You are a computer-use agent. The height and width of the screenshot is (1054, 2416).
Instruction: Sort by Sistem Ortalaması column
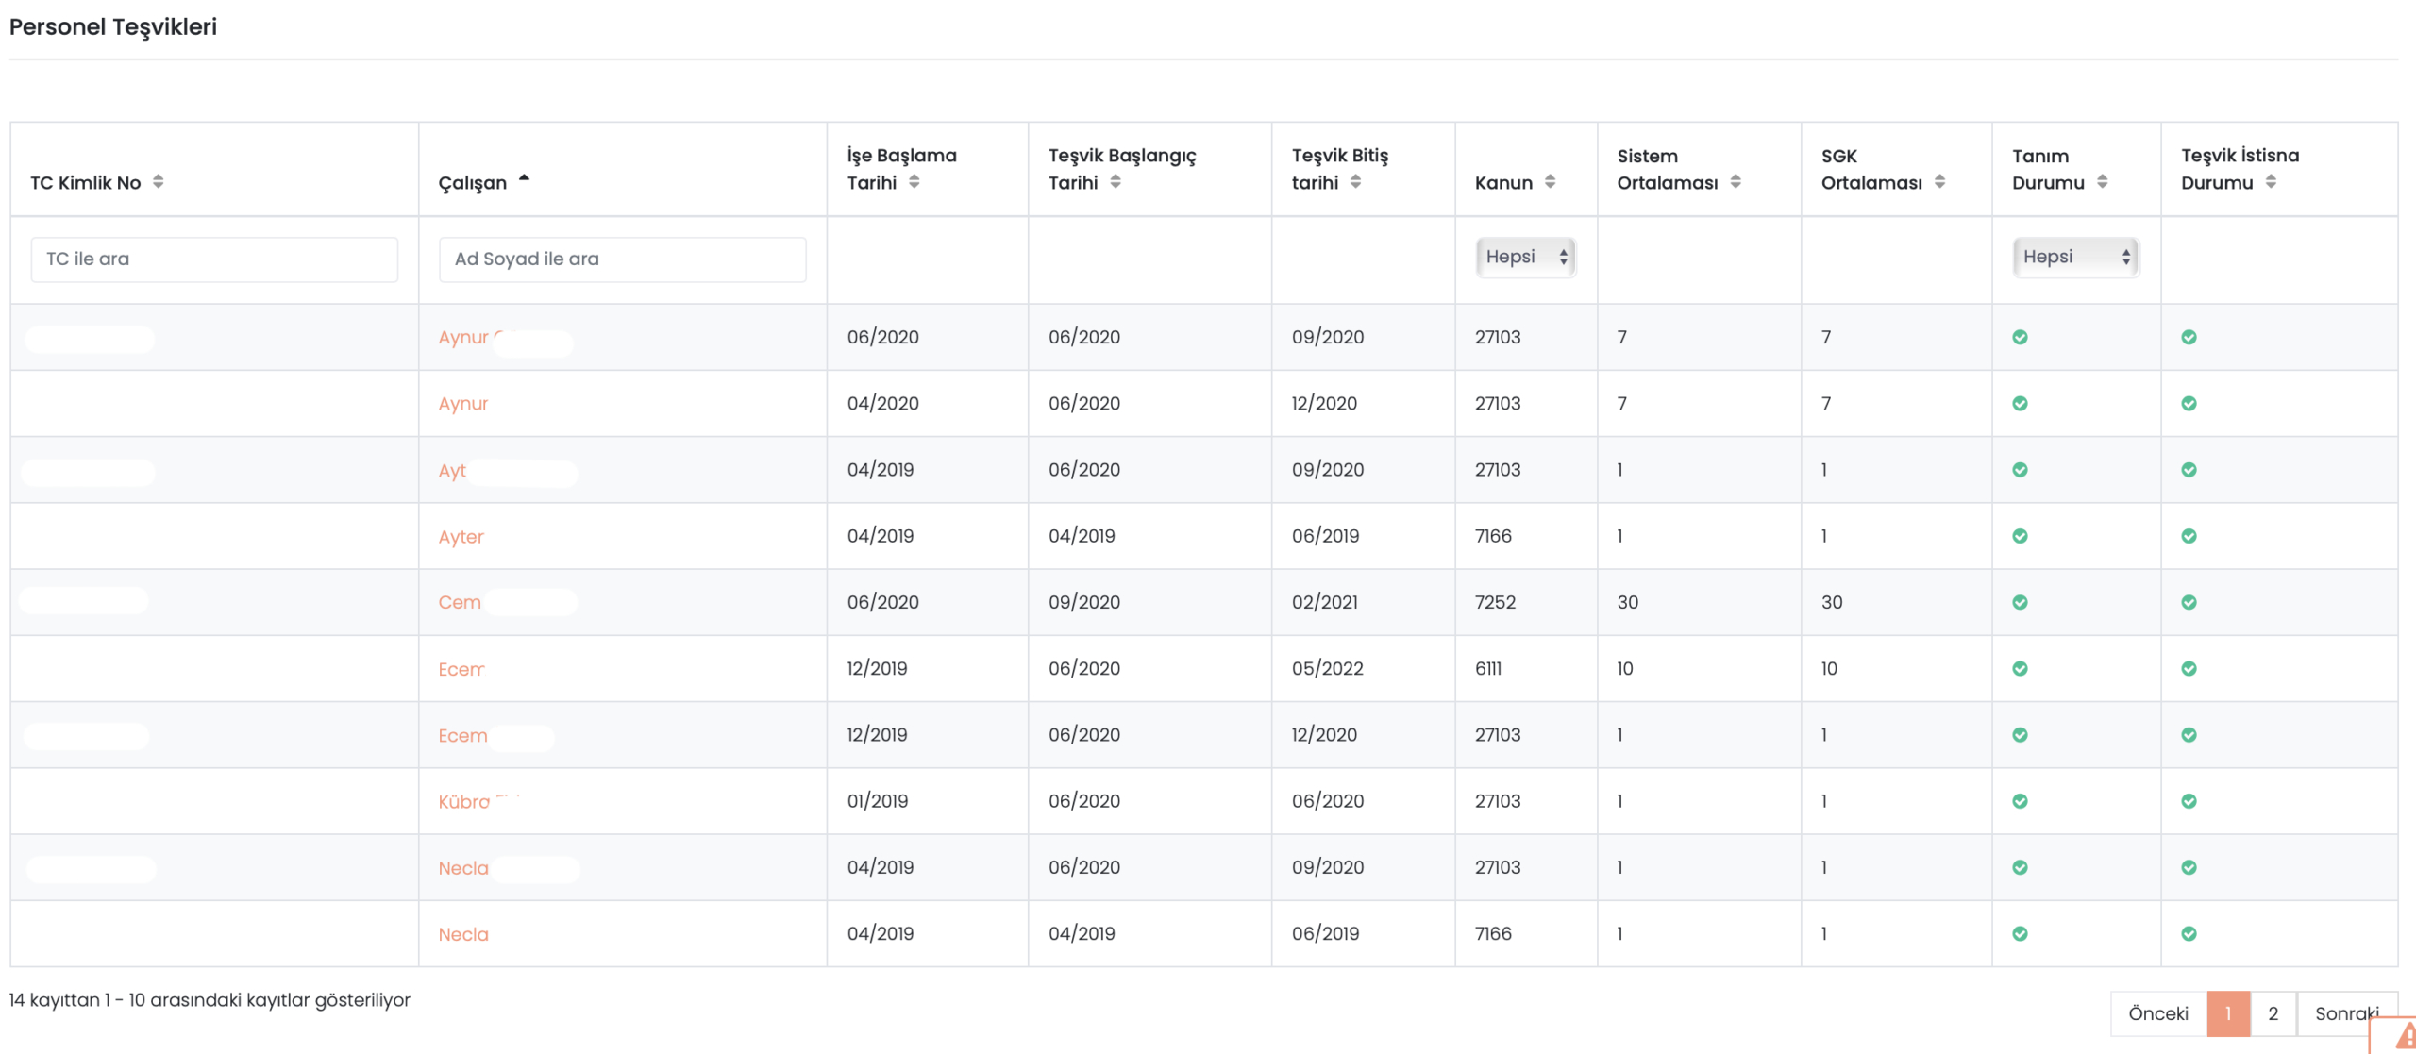pos(1736,181)
